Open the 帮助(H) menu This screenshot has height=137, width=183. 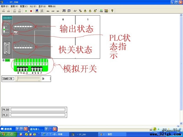click(52, 6)
